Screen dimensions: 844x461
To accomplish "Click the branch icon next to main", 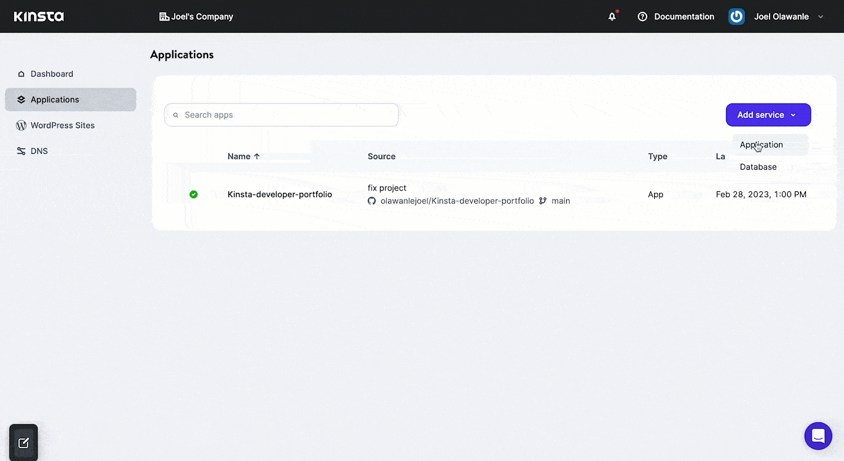I will [x=543, y=201].
